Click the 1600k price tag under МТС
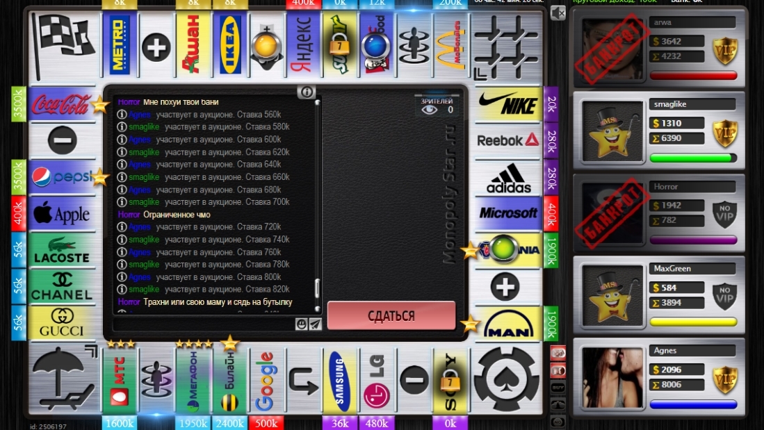Screen dimensions: 764x430 [120, 423]
